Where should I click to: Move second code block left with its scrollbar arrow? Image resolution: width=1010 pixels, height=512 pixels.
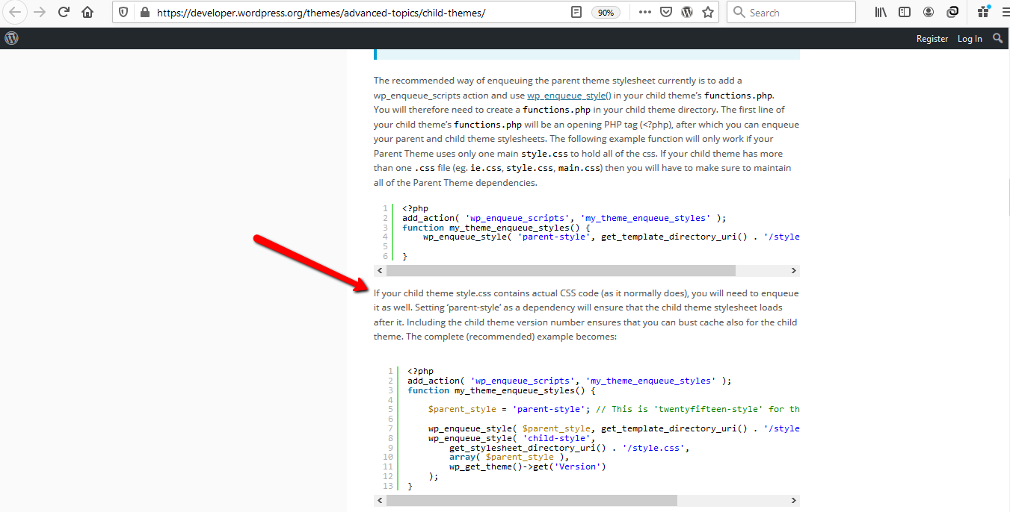[x=380, y=501]
